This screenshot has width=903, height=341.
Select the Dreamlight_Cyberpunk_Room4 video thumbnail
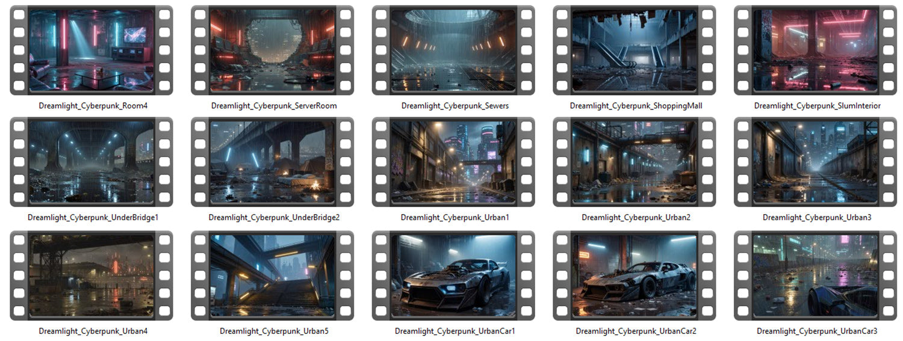pyautogui.click(x=92, y=51)
